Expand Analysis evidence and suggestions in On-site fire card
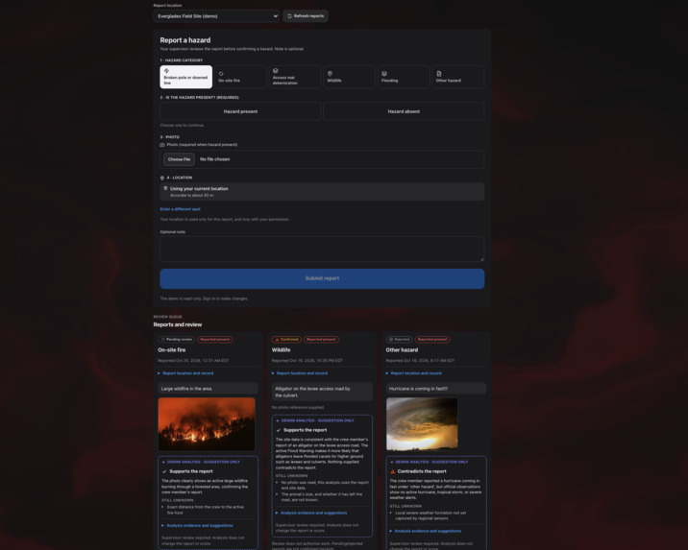 click(197, 525)
